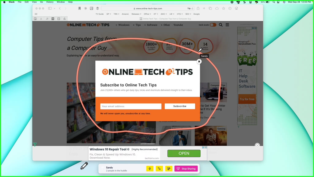Expand the Software dropdown in site navigation
Screen dimensions: 314x177
coord(151,25)
